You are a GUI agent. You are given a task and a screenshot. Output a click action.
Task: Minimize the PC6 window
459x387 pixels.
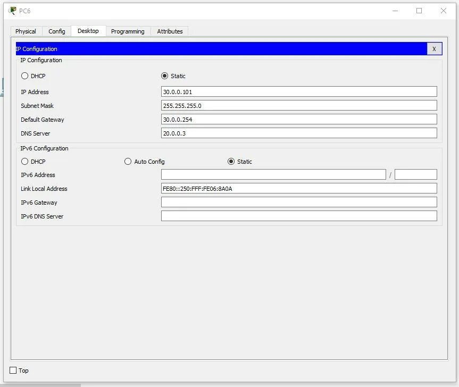point(395,11)
